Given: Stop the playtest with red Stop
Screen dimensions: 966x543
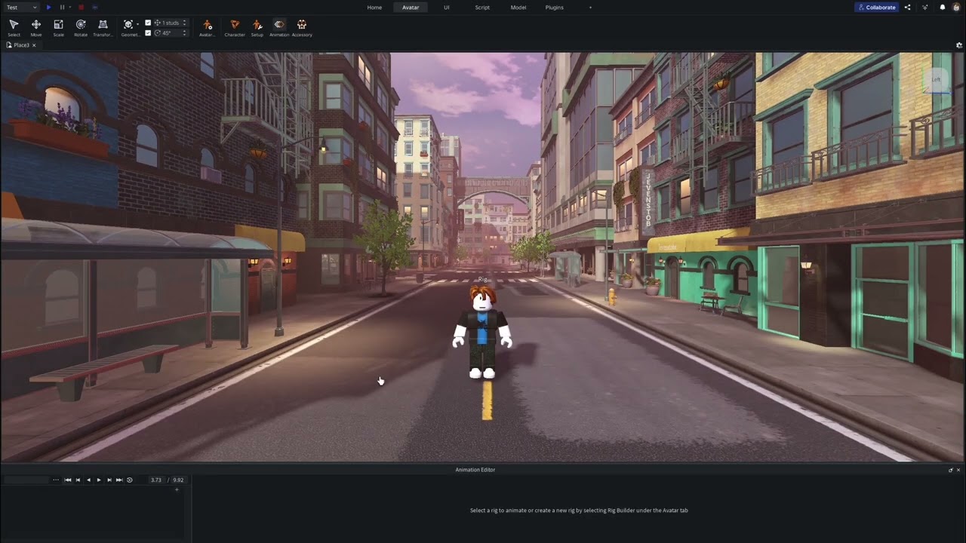Looking at the screenshot, I should pyautogui.click(x=81, y=7).
